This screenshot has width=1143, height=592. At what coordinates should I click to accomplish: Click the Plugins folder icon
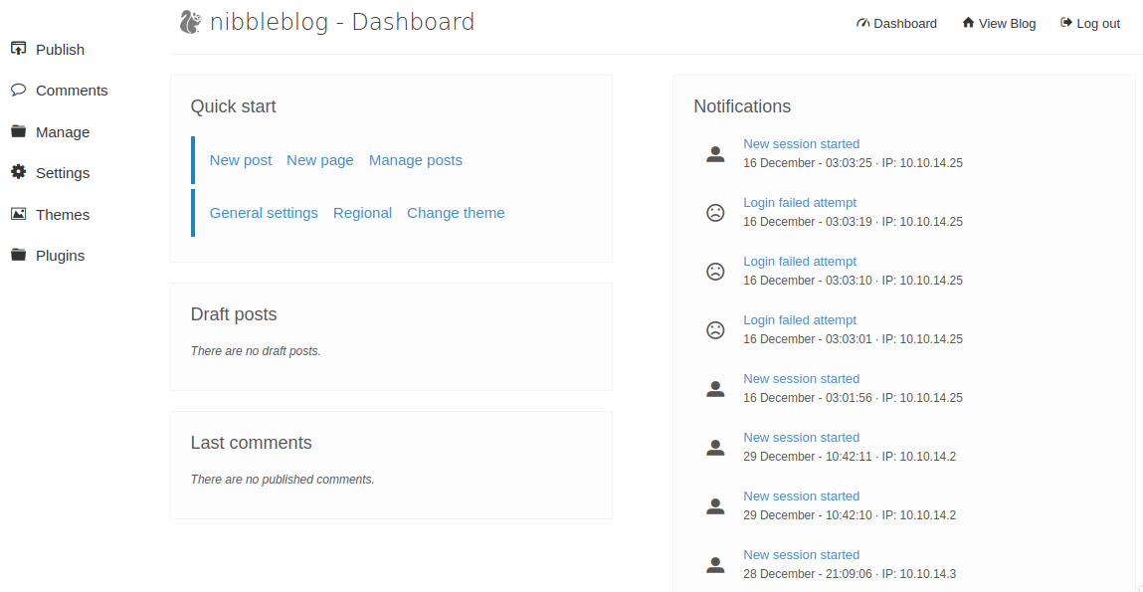tap(18, 255)
